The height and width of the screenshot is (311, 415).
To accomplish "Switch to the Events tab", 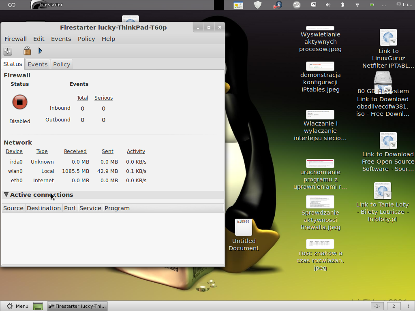I will pyautogui.click(x=38, y=64).
